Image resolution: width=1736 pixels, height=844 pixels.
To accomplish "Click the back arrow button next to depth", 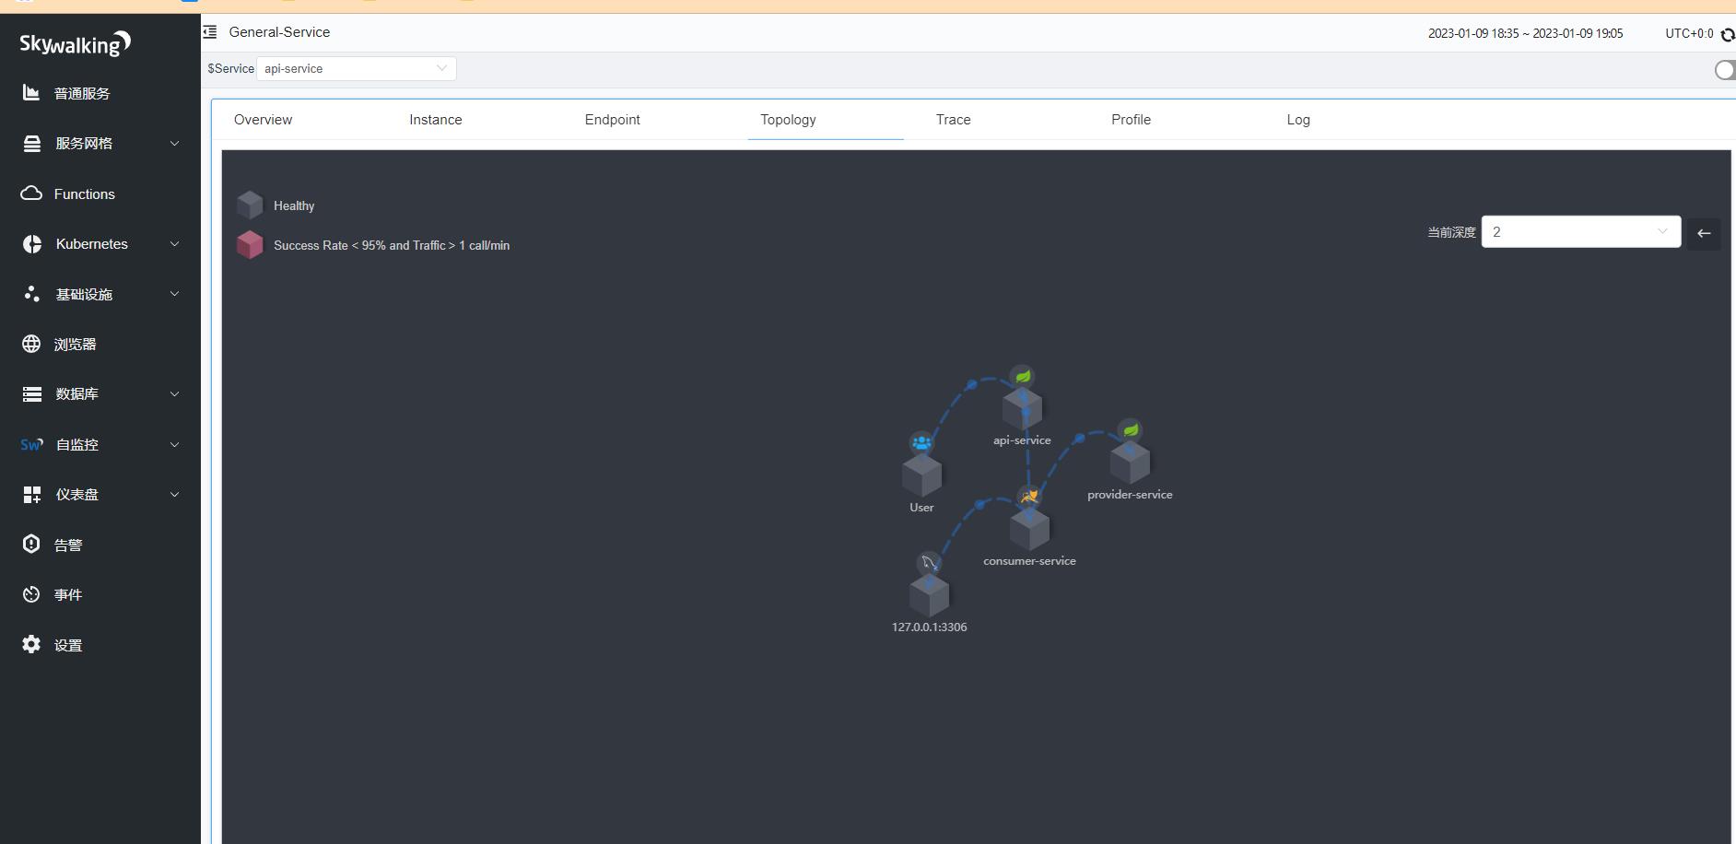I will coord(1704,233).
